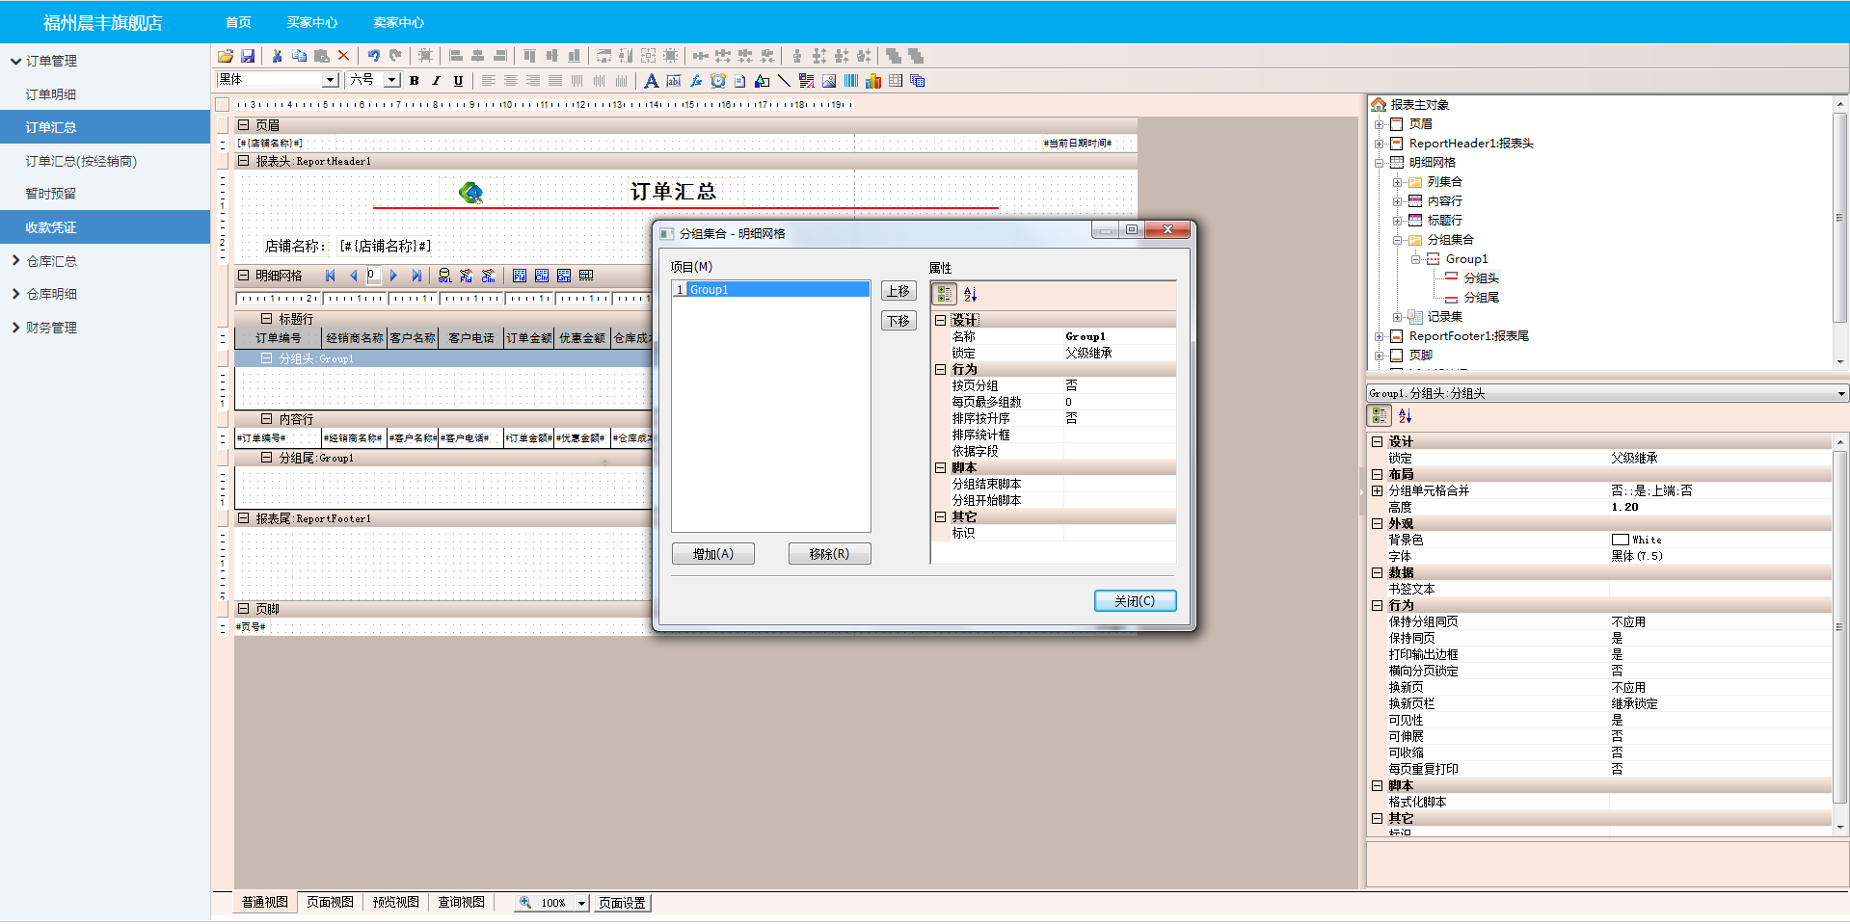Open the font size dropdown 六号
The height and width of the screenshot is (924, 1850).
click(392, 80)
